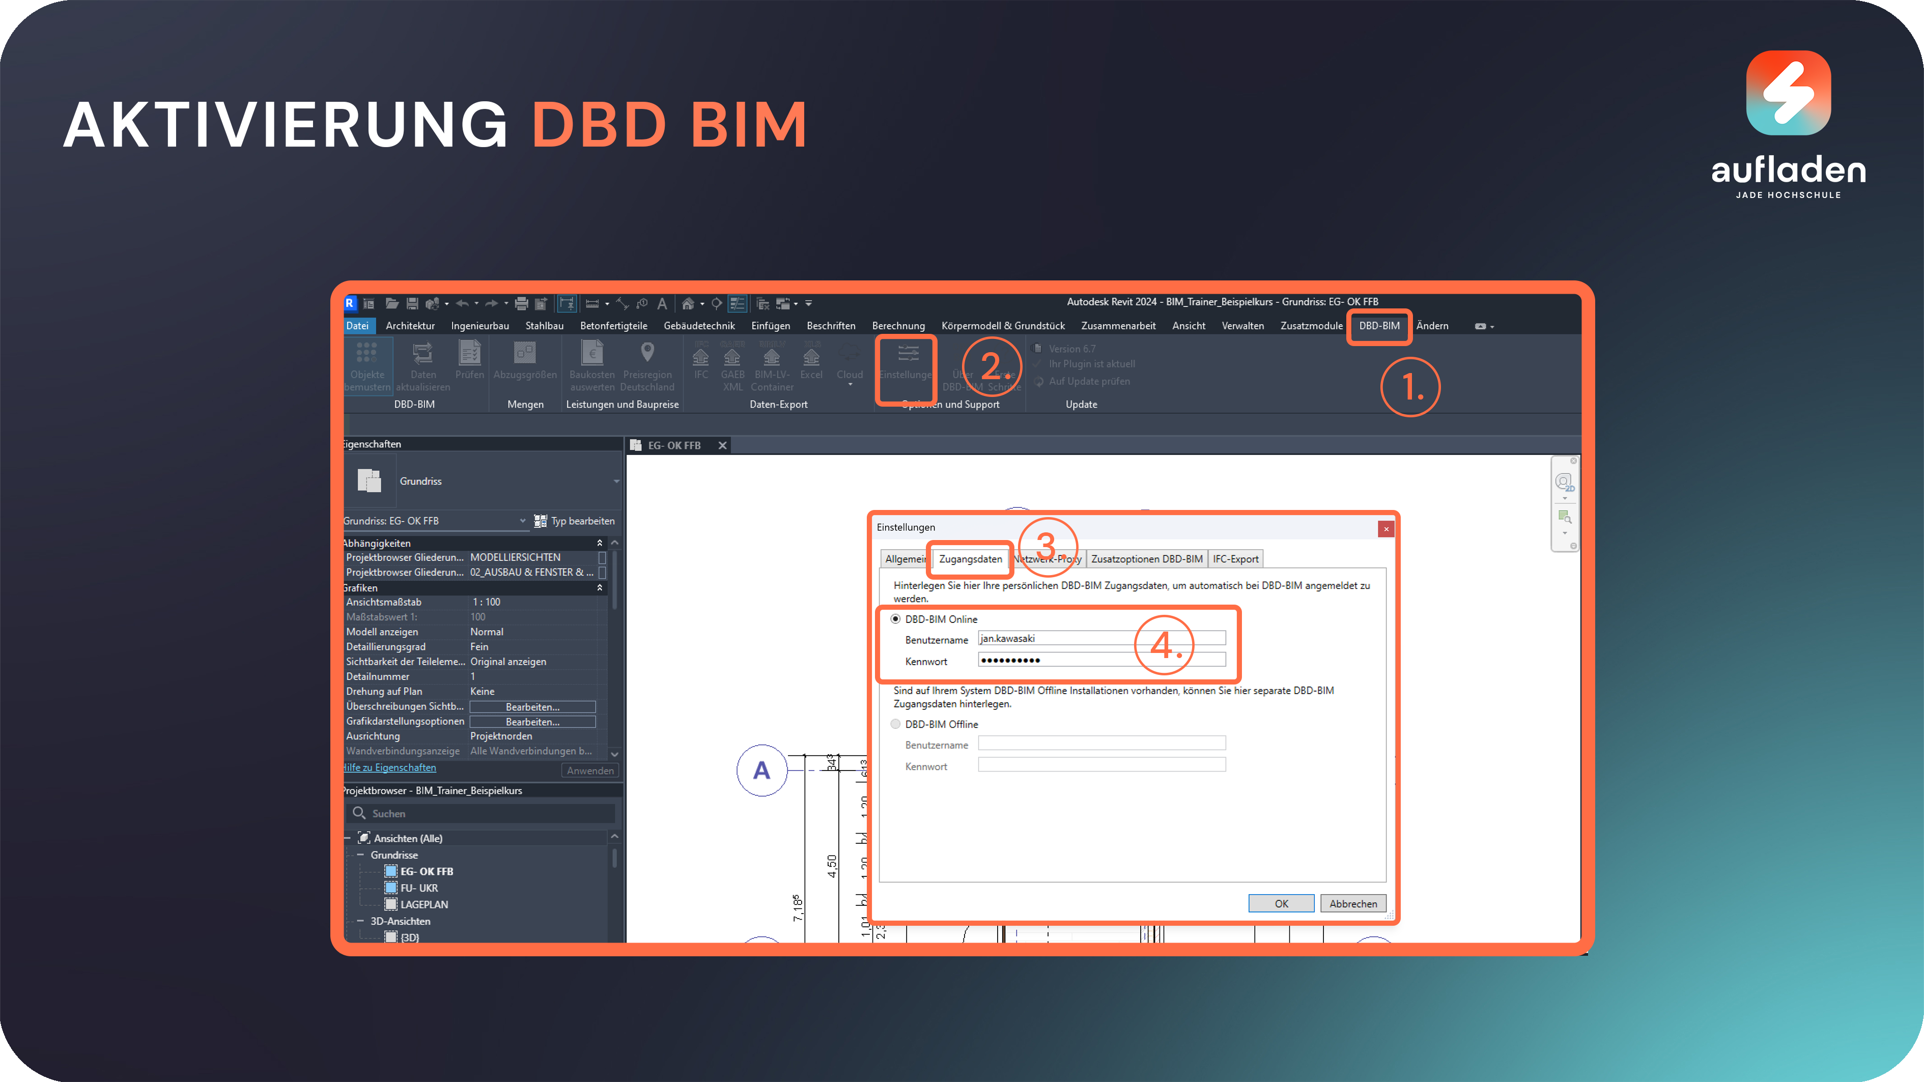Close the EG- OK FFB view tab
Viewport: 1924px width, 1082px height.
[722, 446]
